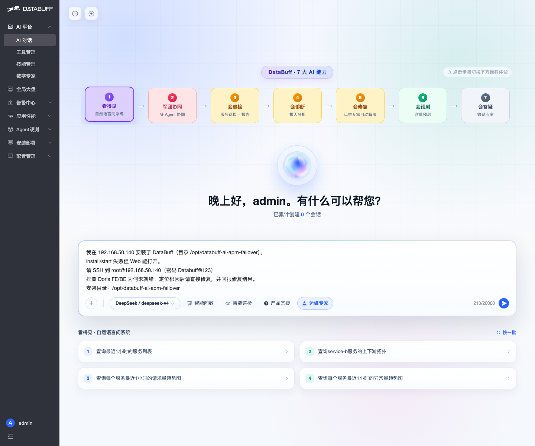This screenshot has height=446, width=535.
Task: Click the attachment plus button in chat box
Action: [91, 303]
